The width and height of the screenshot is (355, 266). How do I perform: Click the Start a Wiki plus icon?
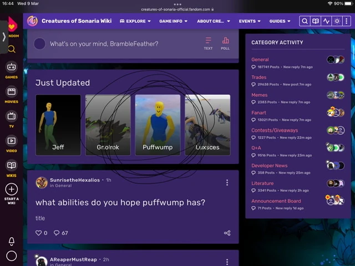(12, 190)
